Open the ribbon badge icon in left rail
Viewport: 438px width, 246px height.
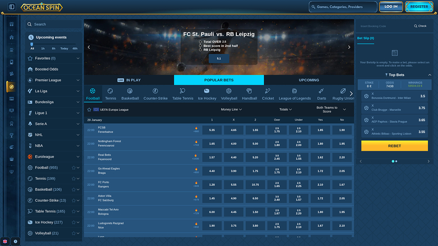click(11, 123)
